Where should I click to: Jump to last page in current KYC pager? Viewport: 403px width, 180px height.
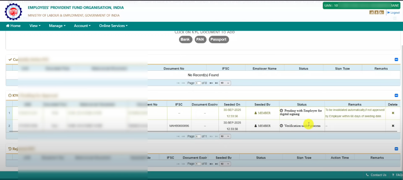pos(216,83)
